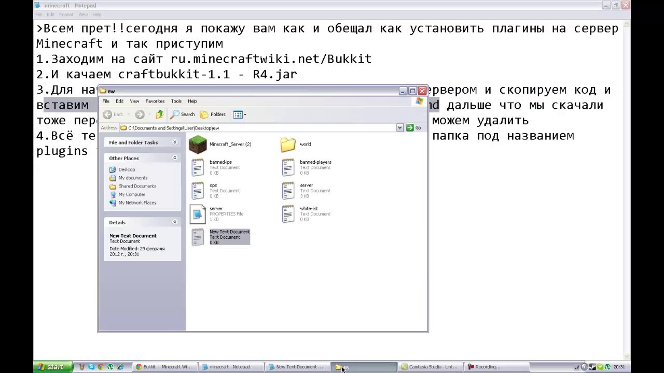Viewport: 664px width, 373px height.
Task: Open Notepad Edit menu
Action: tap(50, 15)
